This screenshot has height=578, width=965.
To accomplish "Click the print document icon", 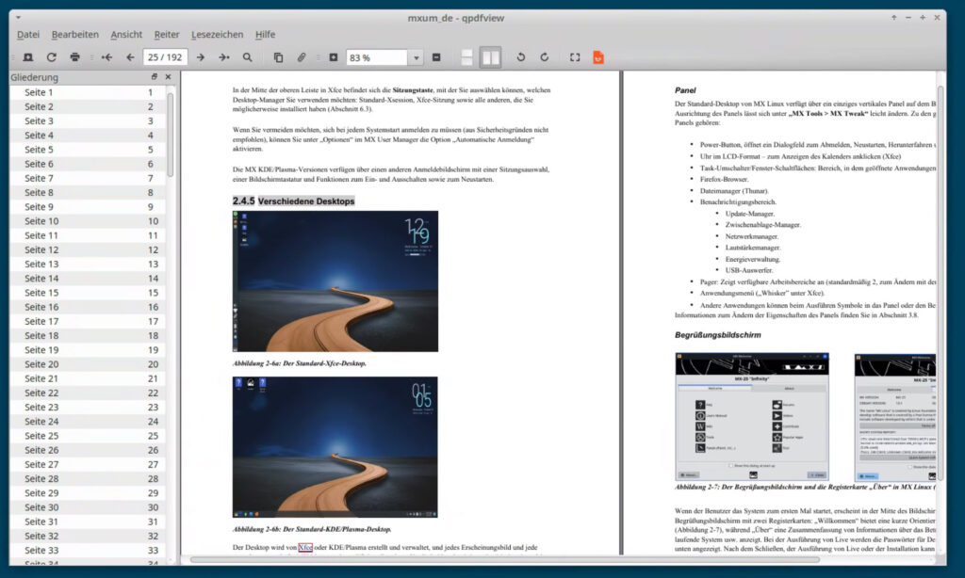I will click(x=75, y=57).
